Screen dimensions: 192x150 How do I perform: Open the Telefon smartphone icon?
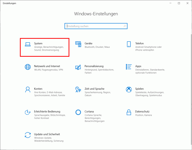coord(129,44)
